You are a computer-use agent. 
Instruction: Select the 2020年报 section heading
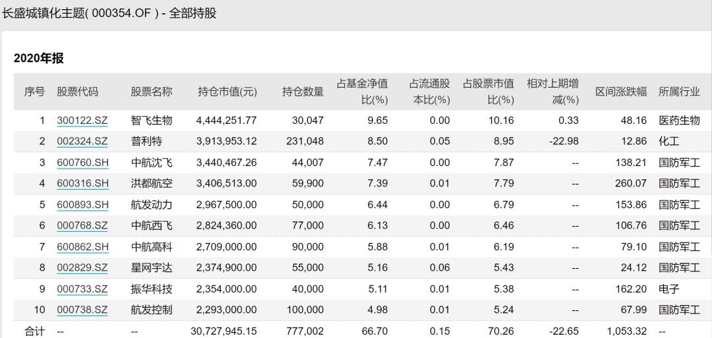[39, 59]
